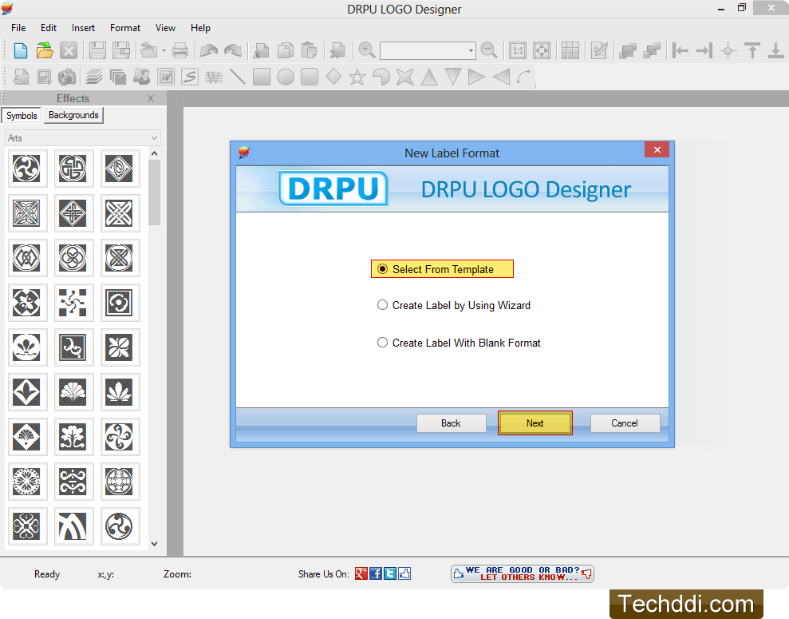Click the Twitter share icon
The height and width of the screenshot is (619, 789).
tap(390, 573)
